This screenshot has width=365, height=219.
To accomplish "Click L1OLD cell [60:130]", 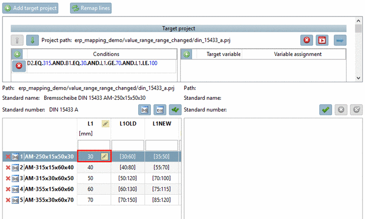I will (128, 189).
